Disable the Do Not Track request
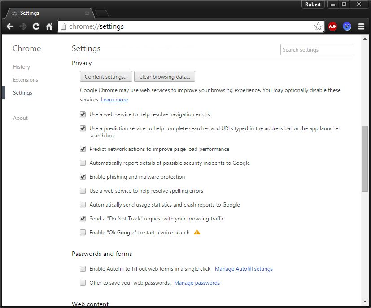 (x=83, y=219)
